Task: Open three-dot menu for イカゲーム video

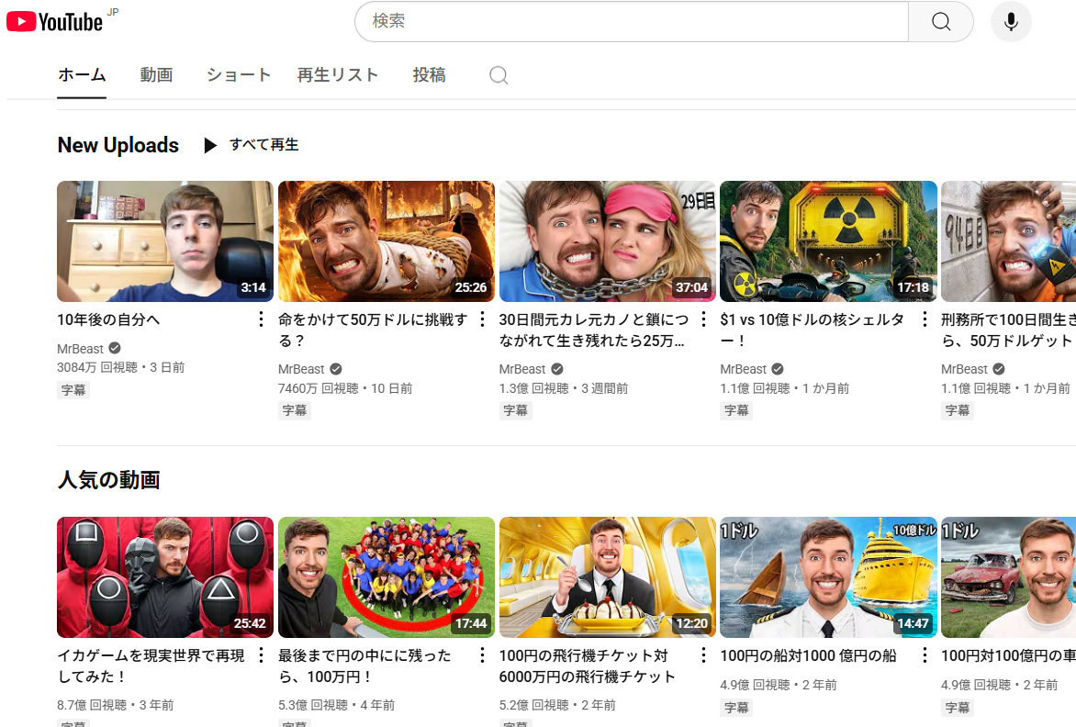Action: click(261, 655)
